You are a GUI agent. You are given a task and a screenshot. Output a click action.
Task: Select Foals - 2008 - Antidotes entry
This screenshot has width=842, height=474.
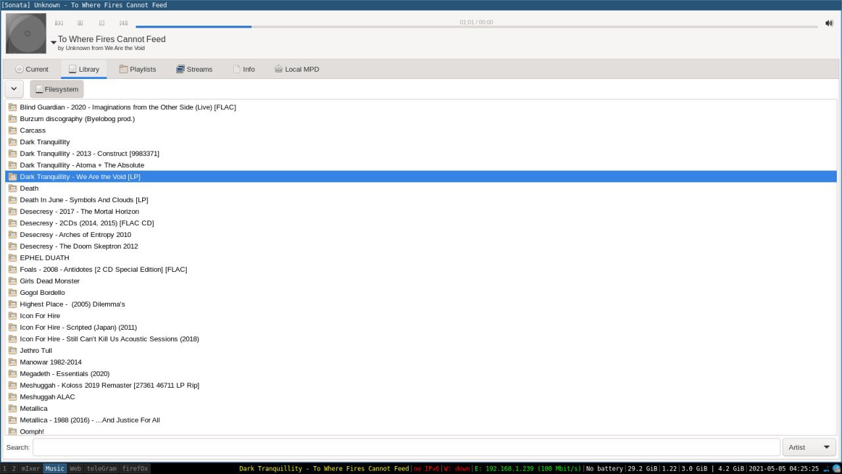(x=421, y=269)
